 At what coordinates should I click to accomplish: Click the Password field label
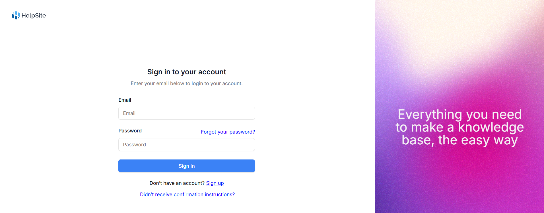130,131
